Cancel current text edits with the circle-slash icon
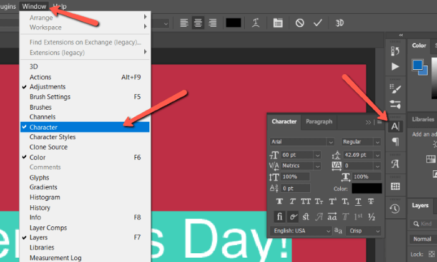This screenshot has width=437, height=262. pos(300,23)
